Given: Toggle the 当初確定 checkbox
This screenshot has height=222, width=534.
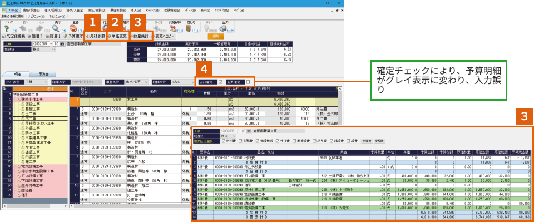Looking at the screenshot, I should [x=220, y=82].
